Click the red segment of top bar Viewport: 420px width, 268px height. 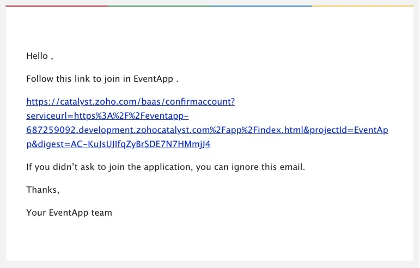point(57,6)
